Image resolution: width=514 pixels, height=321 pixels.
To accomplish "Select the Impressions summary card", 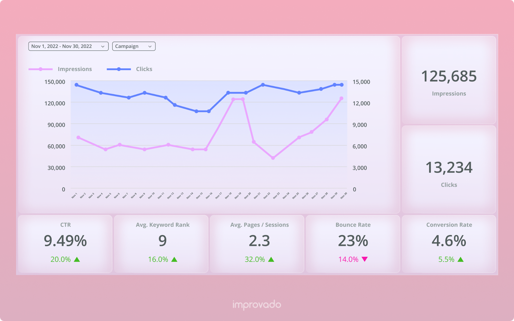I will click(x=448, y=80).
